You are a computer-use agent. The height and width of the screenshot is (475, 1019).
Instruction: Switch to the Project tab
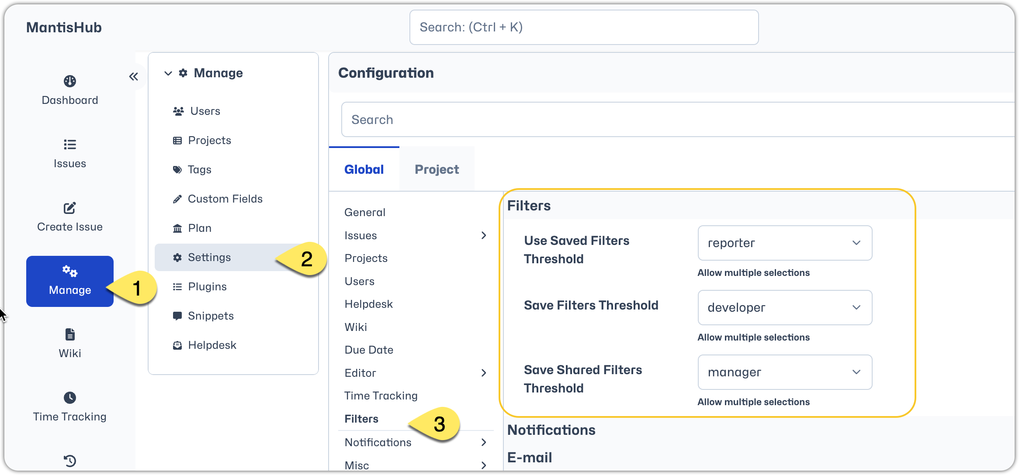pyautogui.click(x=437, y=169)
